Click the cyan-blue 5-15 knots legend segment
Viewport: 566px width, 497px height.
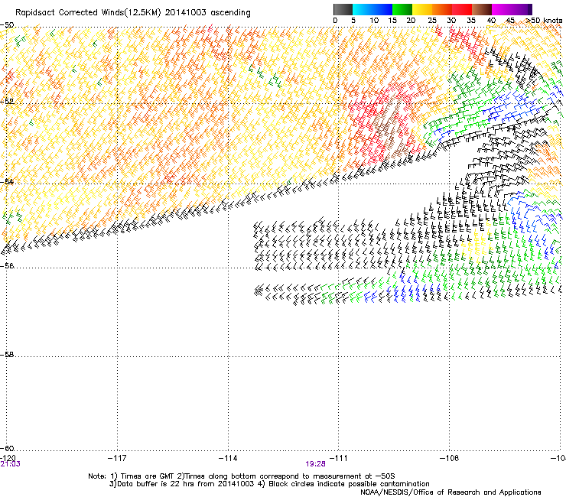point(372,9)
